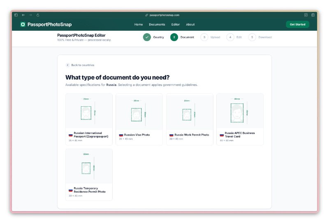
Task: Click step 3 Upload circle
Action: tap(204, 37)
